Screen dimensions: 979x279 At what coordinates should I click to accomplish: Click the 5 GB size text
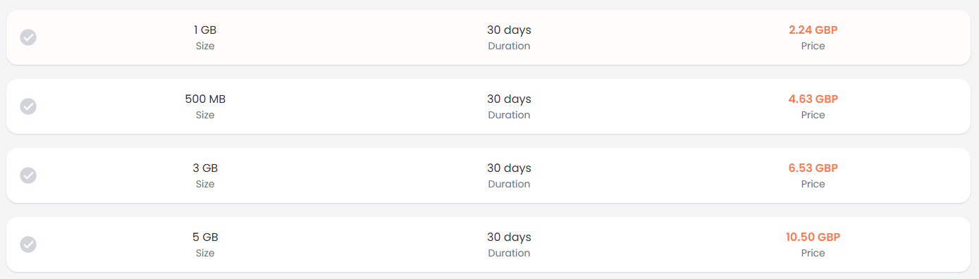[x=205, y=237]
